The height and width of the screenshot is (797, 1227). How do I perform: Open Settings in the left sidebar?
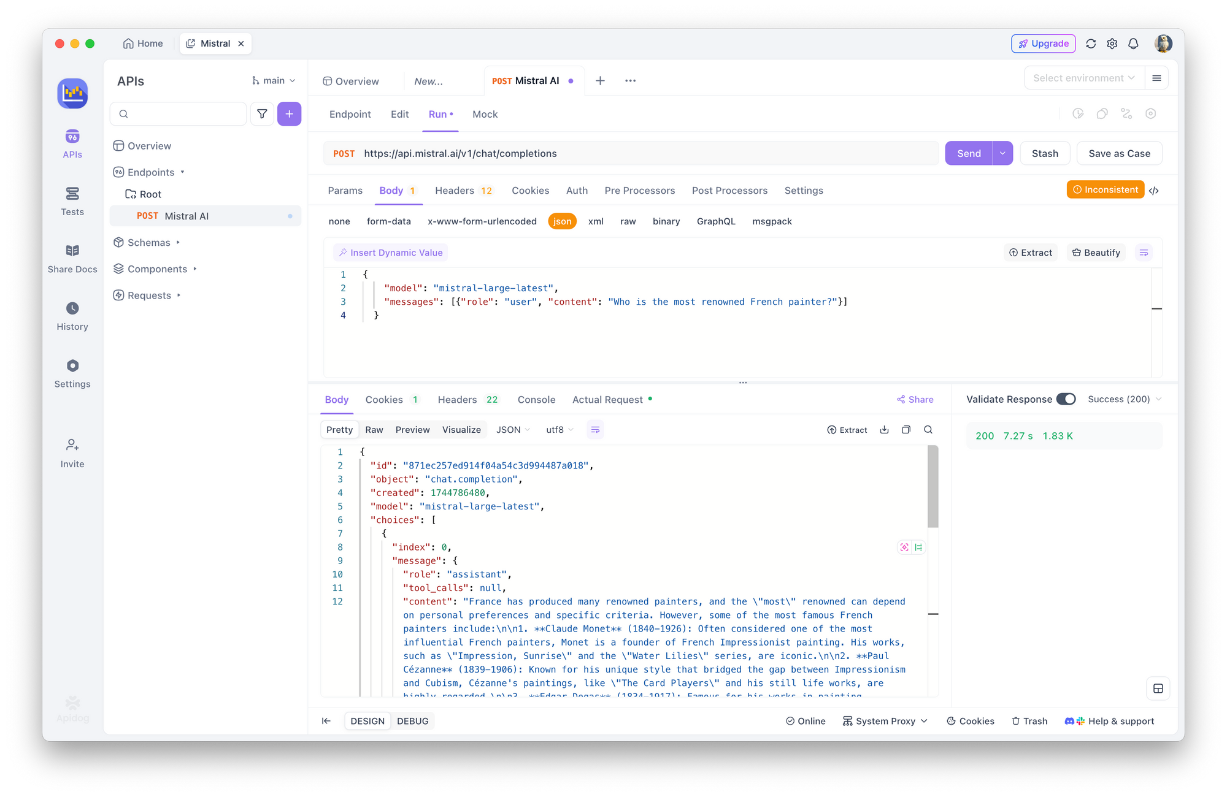click(x=72, y=374)
